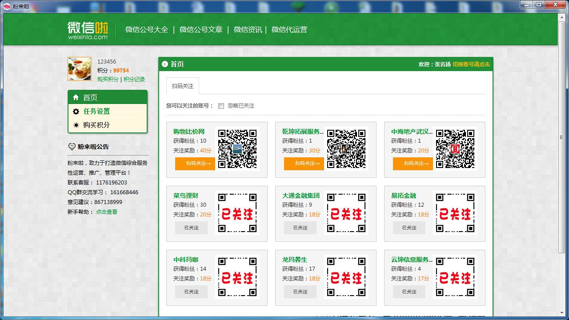Click the sun icon next to 购买积分

pos(76,125)
